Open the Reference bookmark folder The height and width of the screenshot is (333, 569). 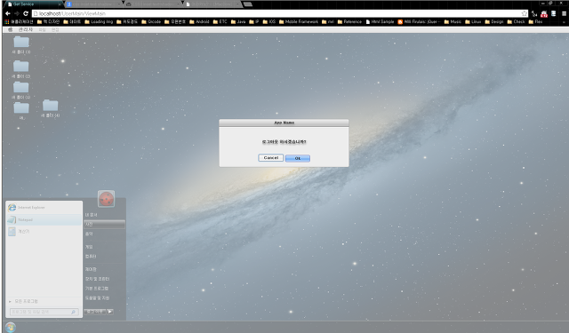click(x=349, y=21)
